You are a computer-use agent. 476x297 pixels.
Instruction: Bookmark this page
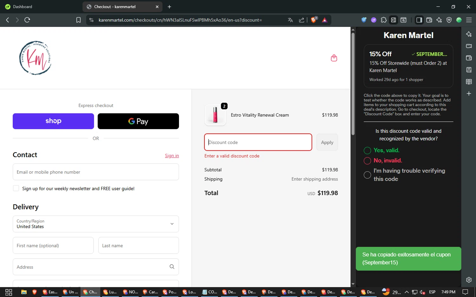point(78,20)
